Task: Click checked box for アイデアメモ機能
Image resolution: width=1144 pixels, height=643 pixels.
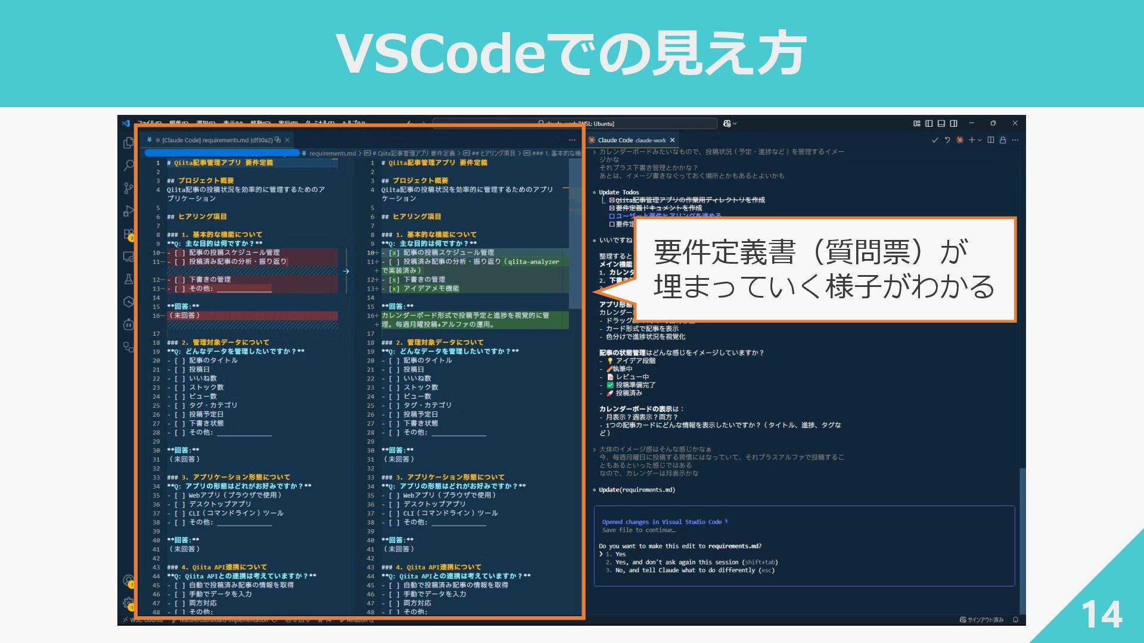Action: tap(394, 288)
